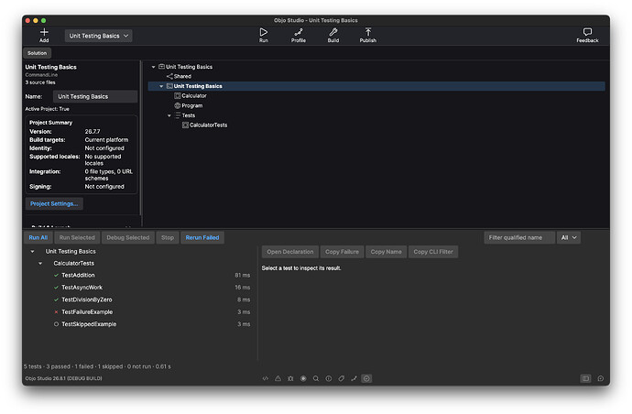Open the Unit Testing Basics project dropdown
The height and width of the screenshot is (414, 632).
click(x=98, y=36)
